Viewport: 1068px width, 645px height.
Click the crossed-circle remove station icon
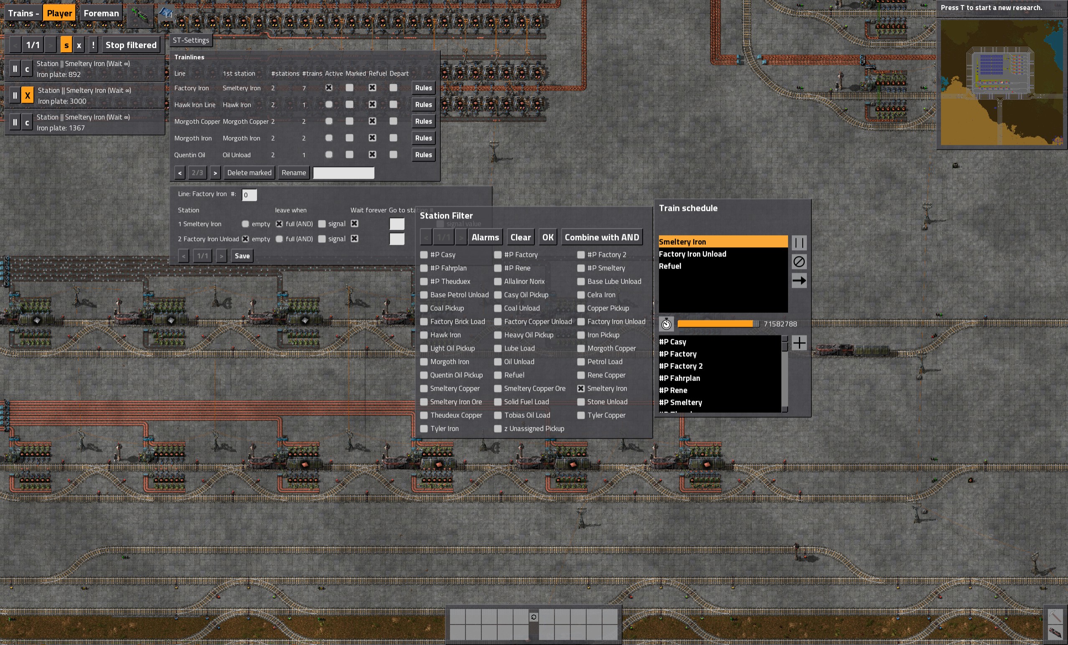point(799,262)
